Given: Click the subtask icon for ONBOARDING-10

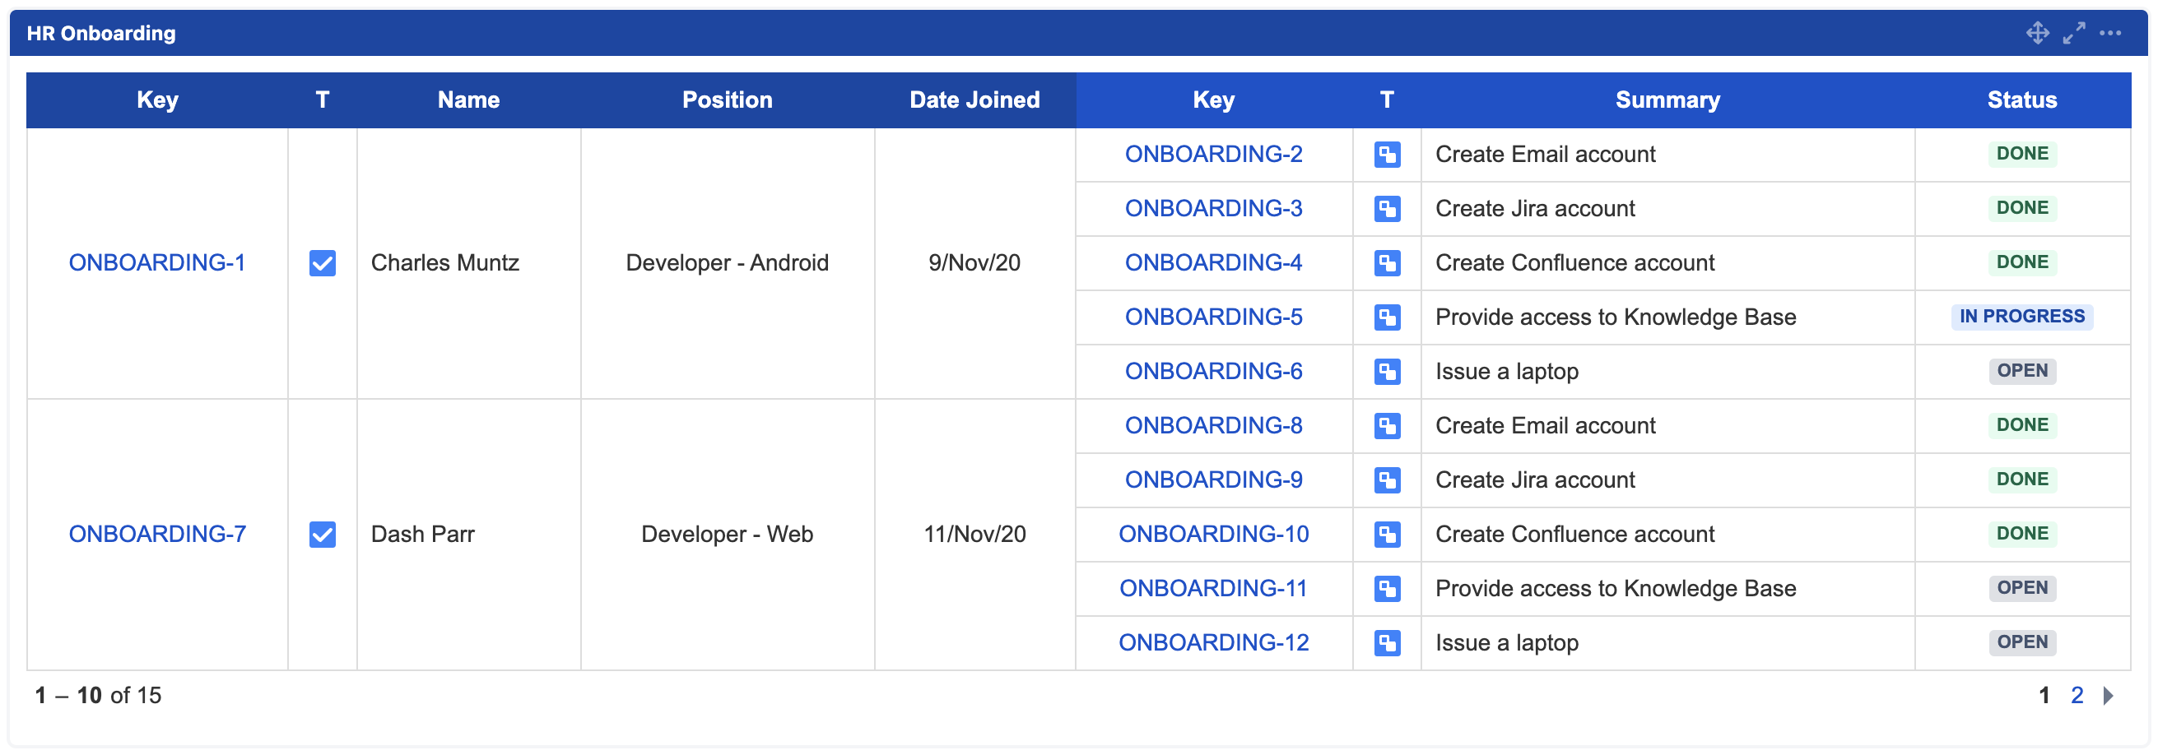Looking at the screenshot, I should tap(1387, 534).
